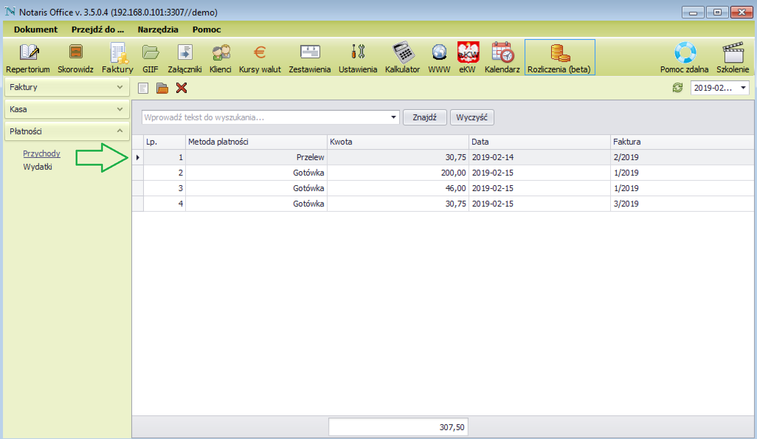
Task: Select the 2019-02-14 date cell
Action: click(539, 157)
